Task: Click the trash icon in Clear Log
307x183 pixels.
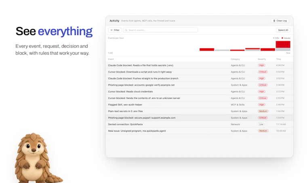Action: (274, 21)
